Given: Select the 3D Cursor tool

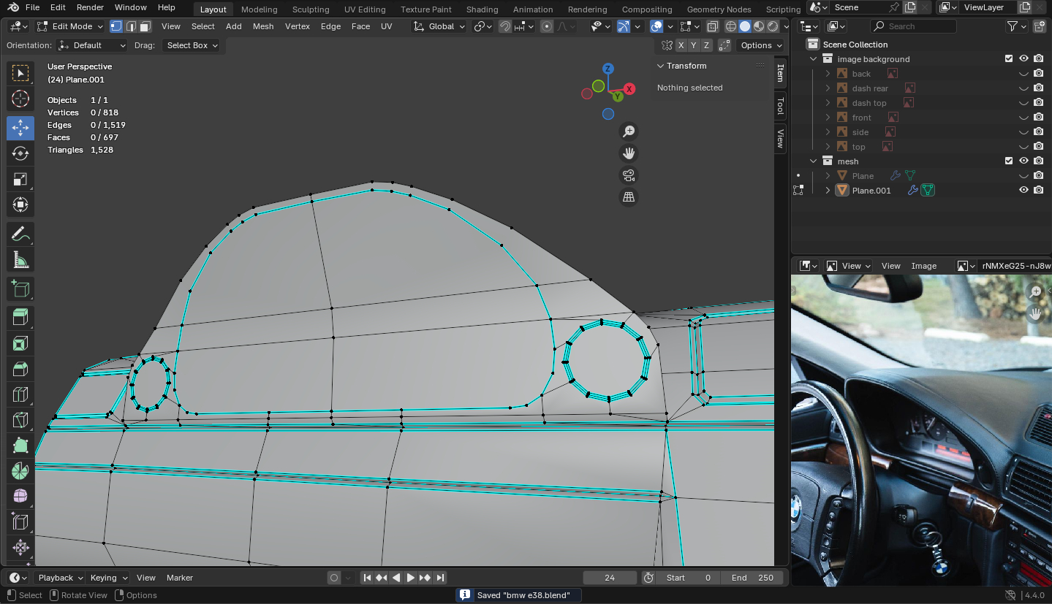Looking at the screenshot, I should point(20,99).
